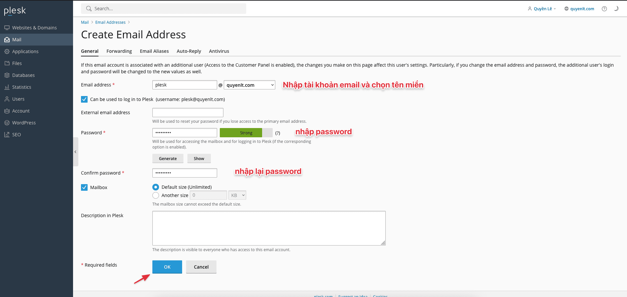This screenshot has width=627, height=297.
Task: Open Databases using its stack icon
Action: [7, 75]
